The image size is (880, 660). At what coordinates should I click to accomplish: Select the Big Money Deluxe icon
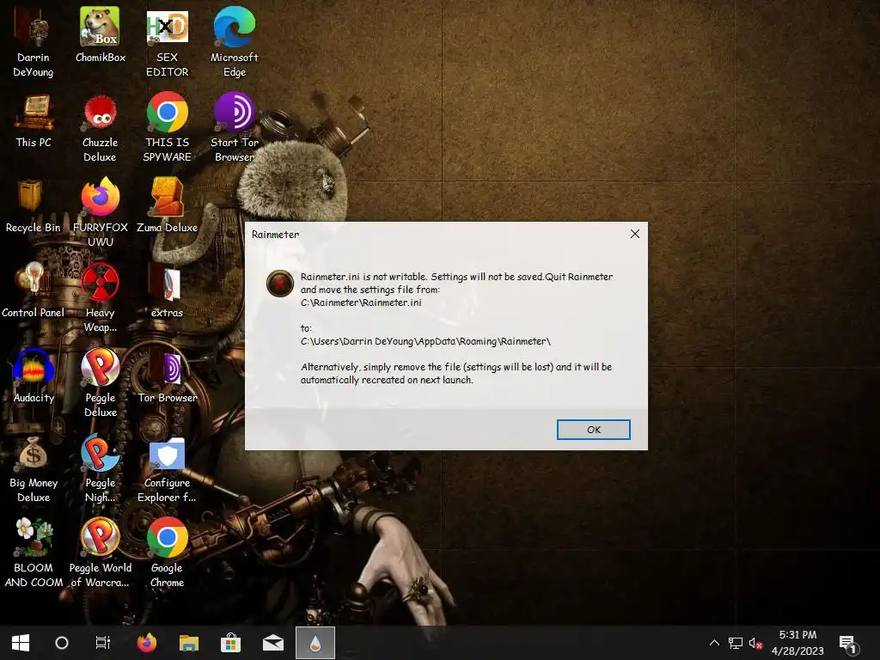pyautogui.click(x=34, y=468)
